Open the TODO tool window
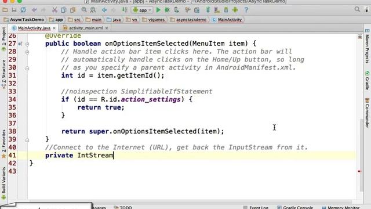 [x=123, y=207]
